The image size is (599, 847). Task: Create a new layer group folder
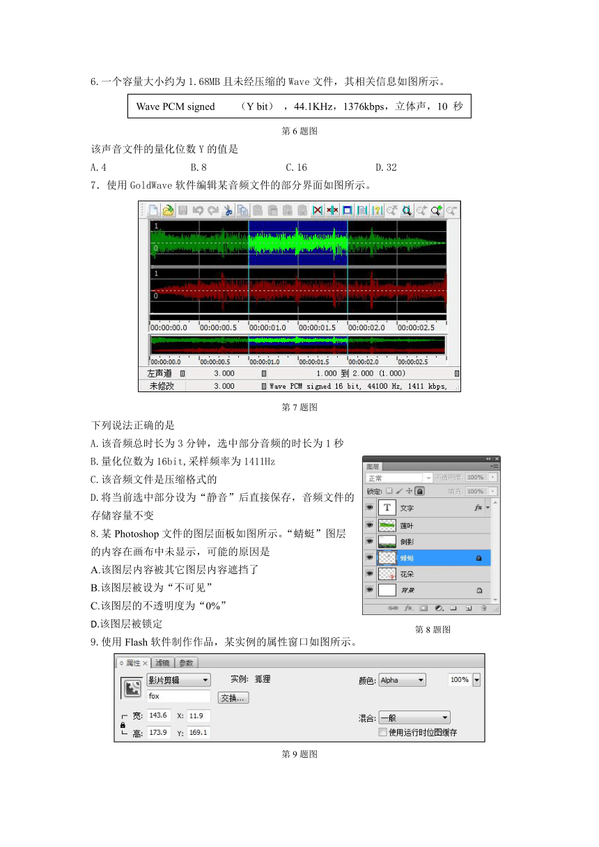(453, 608)
